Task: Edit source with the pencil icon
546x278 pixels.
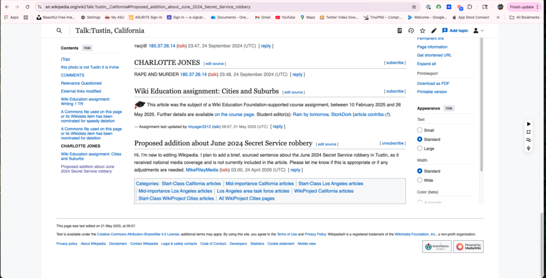Action: (x=434, y=30)
